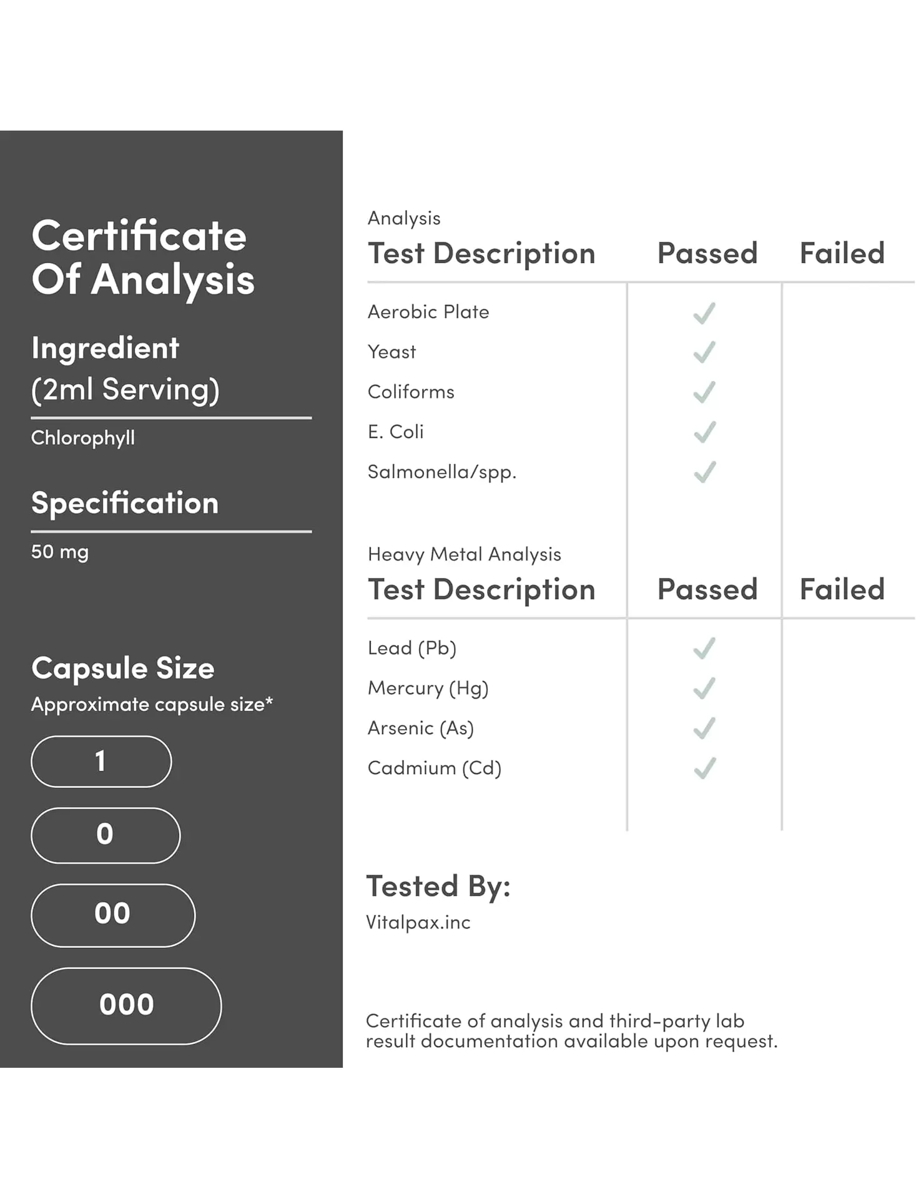
Task: Click the Arsenic (As) passed checkmark
Action: (x=704, y=728)
